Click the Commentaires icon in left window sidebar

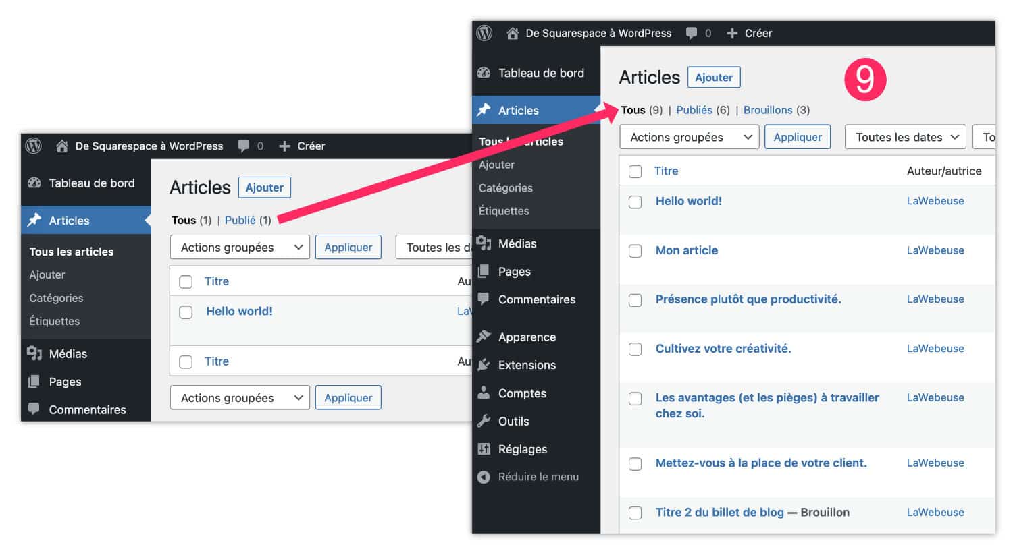coord(34,409)
